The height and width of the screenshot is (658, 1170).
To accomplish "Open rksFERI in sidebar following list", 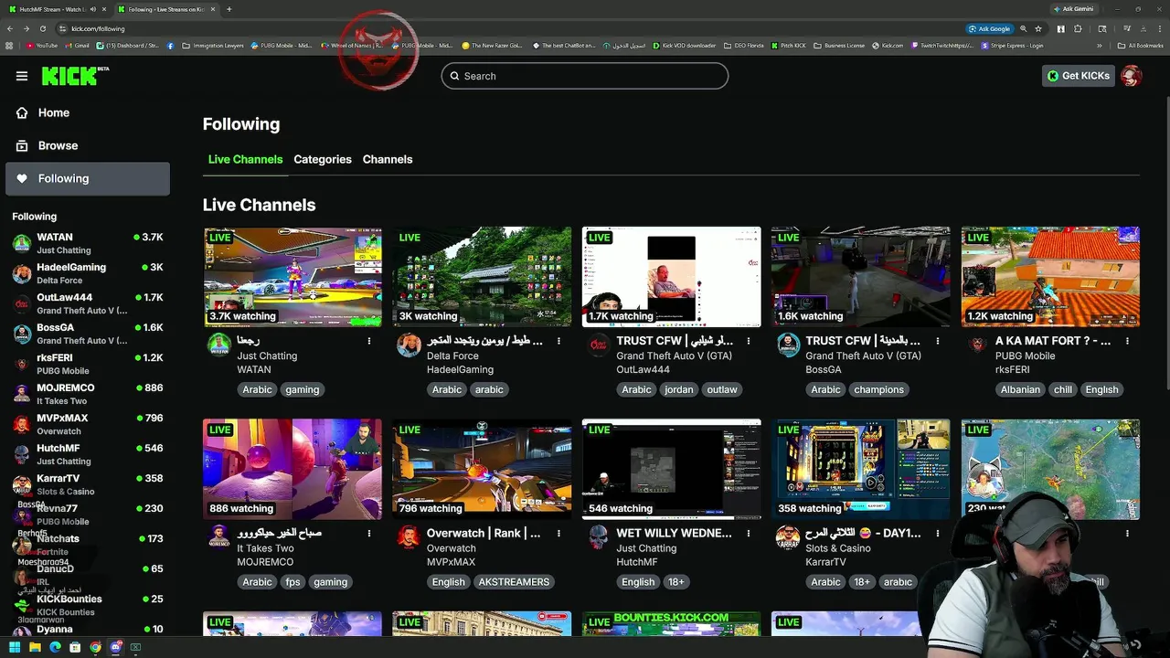I will 88,364.
